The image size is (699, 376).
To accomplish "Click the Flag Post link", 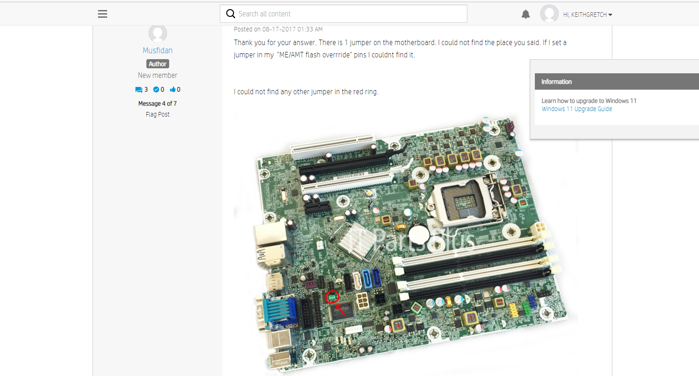I will 157,114.
